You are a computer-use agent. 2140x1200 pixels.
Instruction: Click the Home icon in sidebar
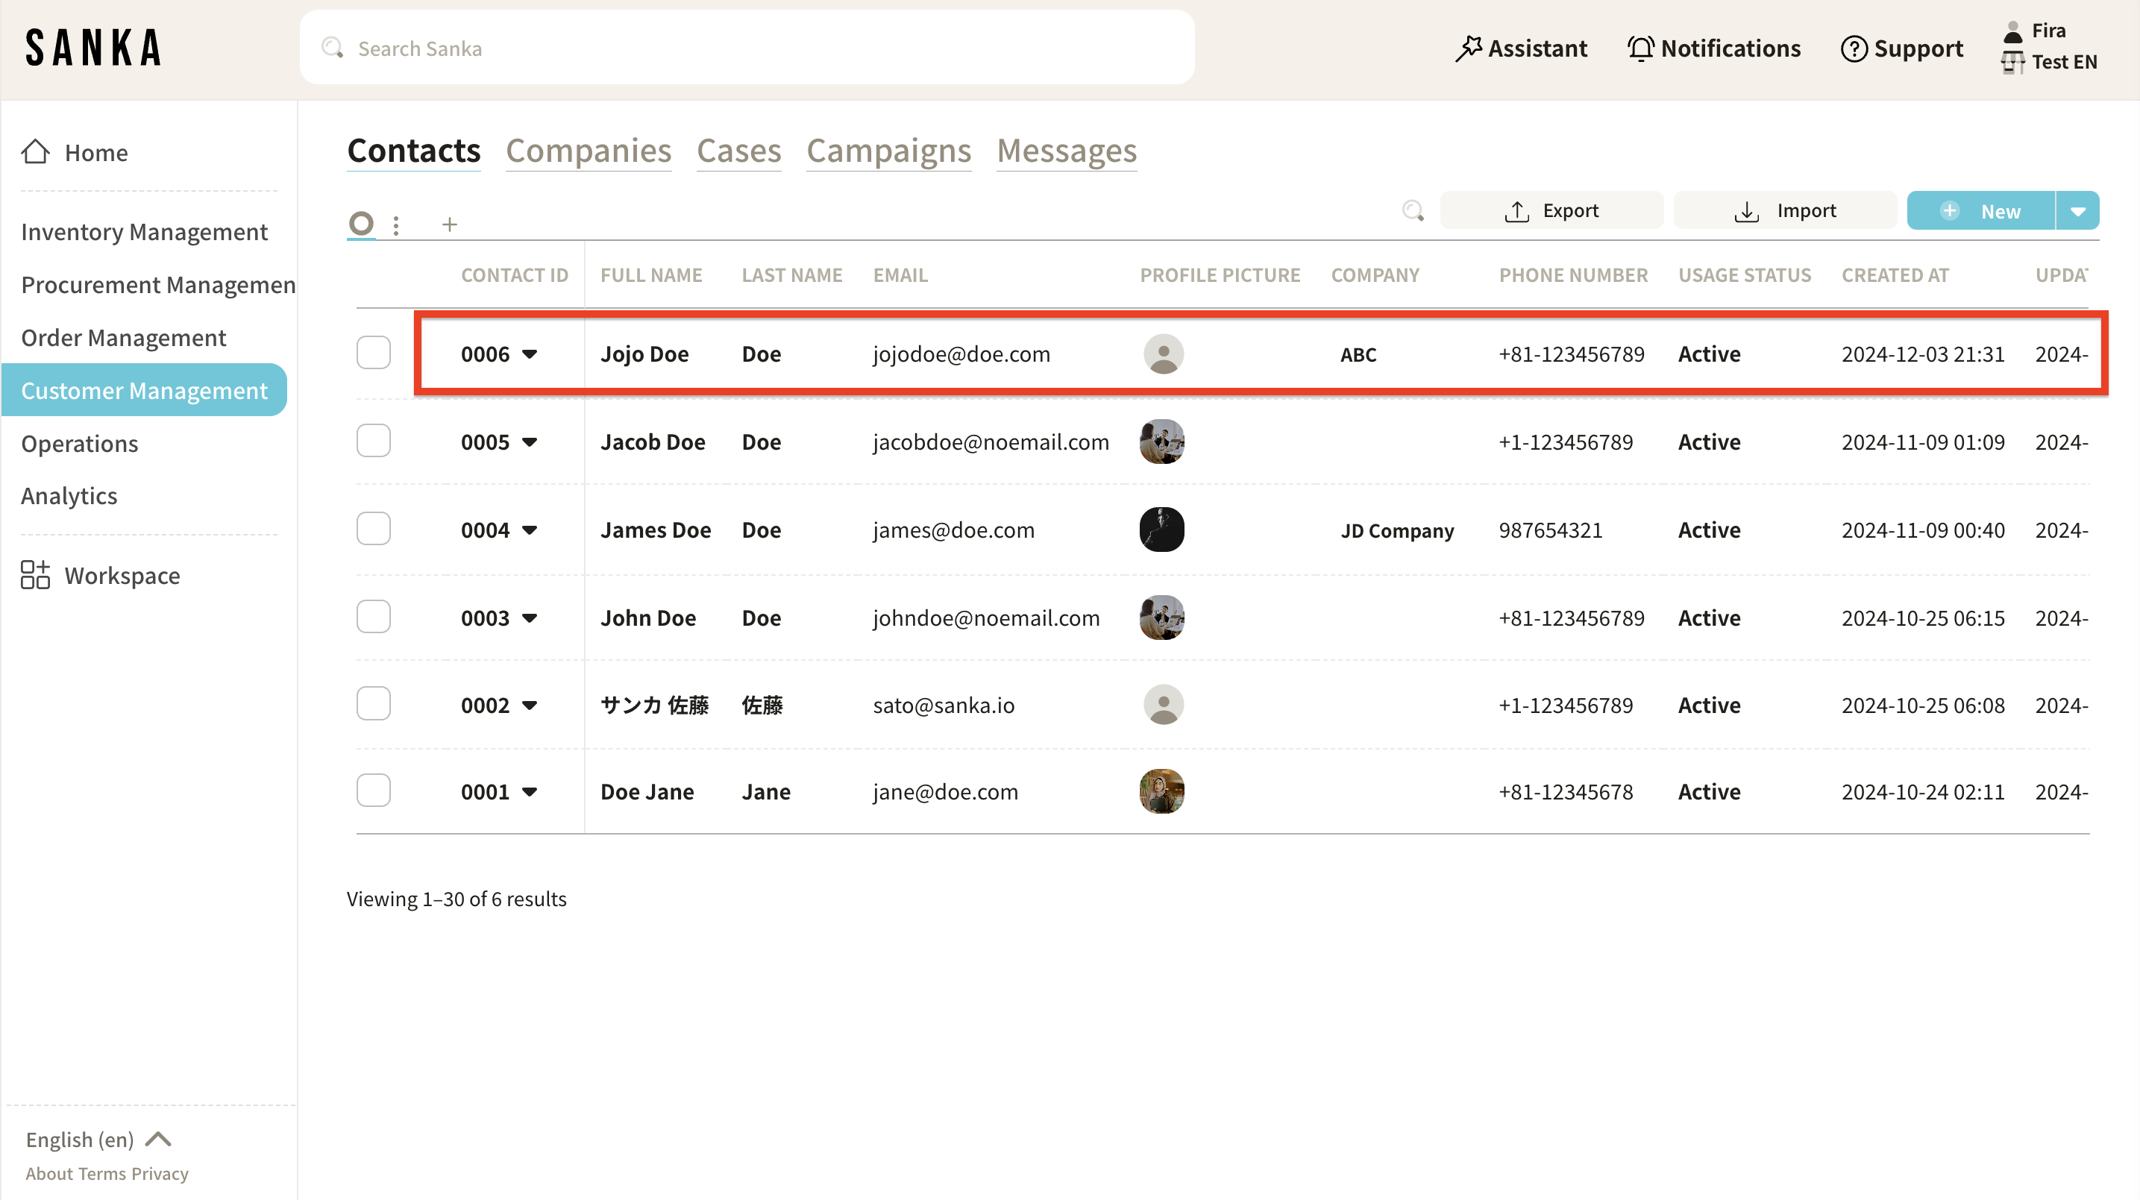pos(35,152)
